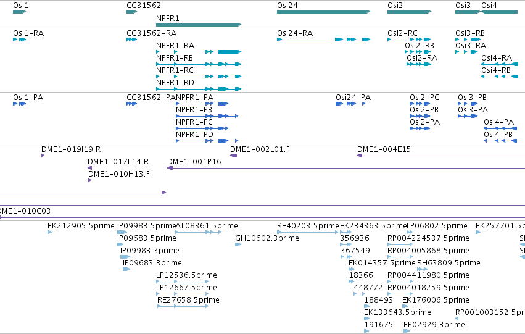
Task: Open the NPFR1-PD protein label
Action: pos(194,135)
